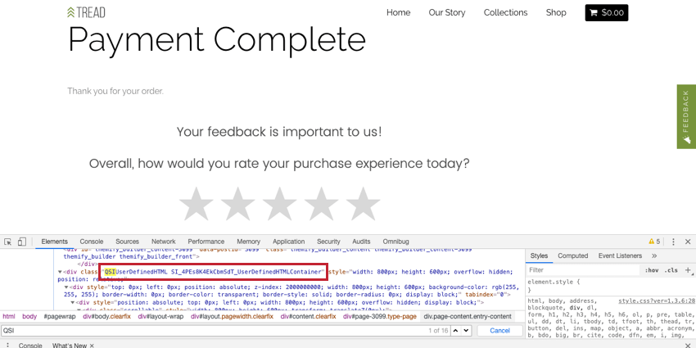Viewport: 696px width, 348px height.
Task: Switch to the Console tab in DevTools
Action: point(92,242)
